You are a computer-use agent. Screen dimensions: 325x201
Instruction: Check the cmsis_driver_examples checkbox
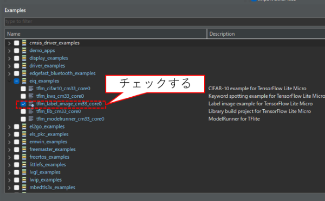click(x=17, y=43)
